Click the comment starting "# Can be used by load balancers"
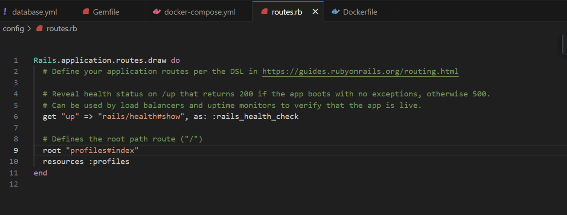This screenshot has width=567, height=215. coord(232,105)
